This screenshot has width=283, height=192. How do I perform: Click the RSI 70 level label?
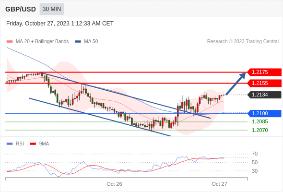click(255, 154)
